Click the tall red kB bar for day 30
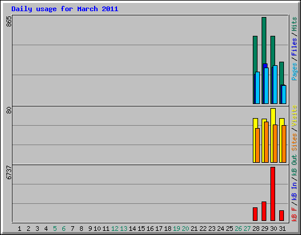Screen dimensions: 301x235 [x=273, y=194]
